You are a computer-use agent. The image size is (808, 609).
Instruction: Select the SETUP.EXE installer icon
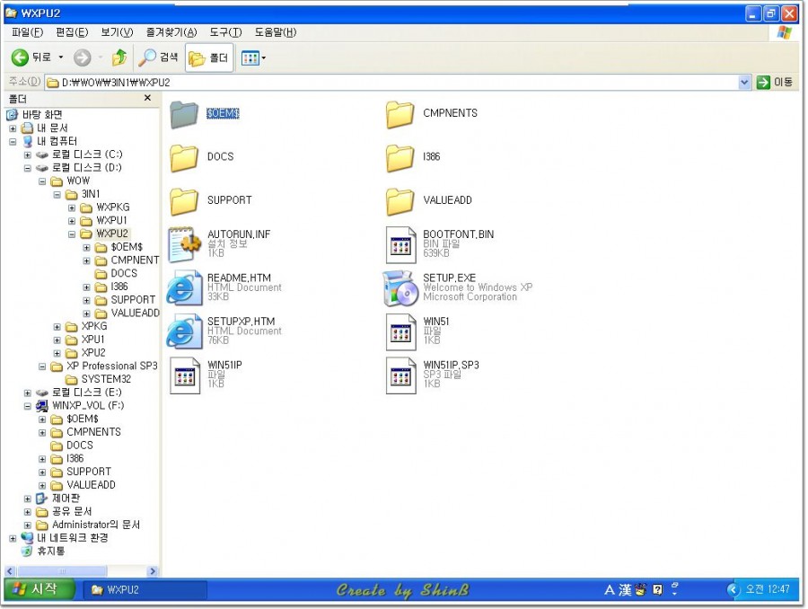point(400,287)
